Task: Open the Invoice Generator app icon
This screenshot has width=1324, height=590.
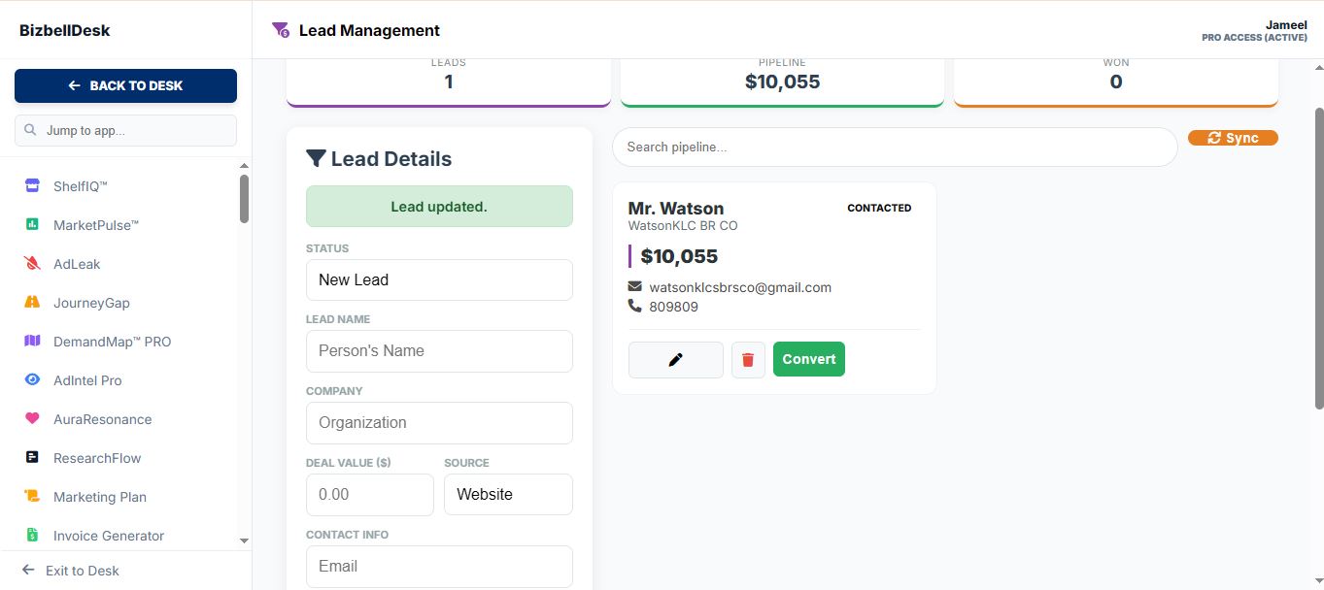Action: pyautogui.click(x=32, y=535)
